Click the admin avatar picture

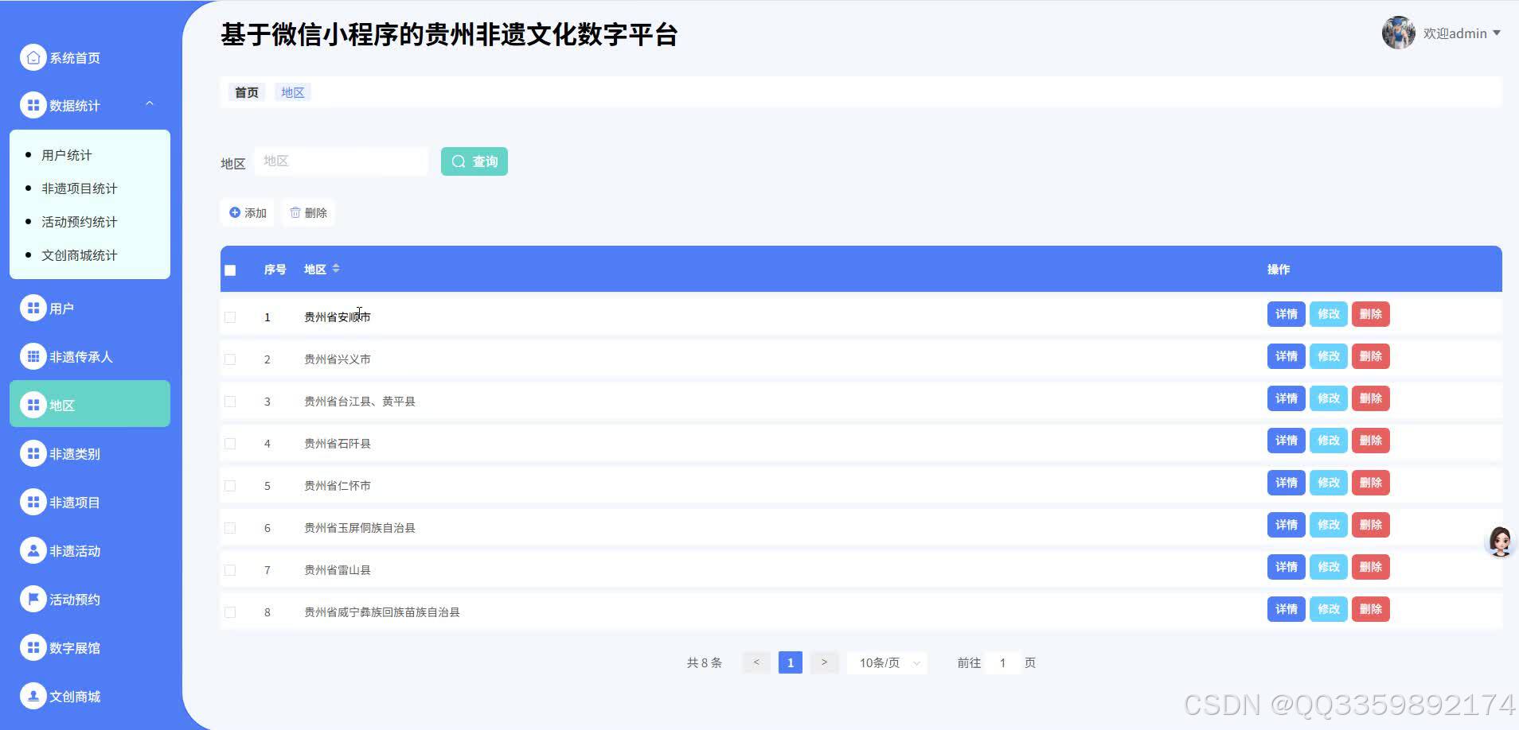pyautogui.click(x=1399, y=33)
